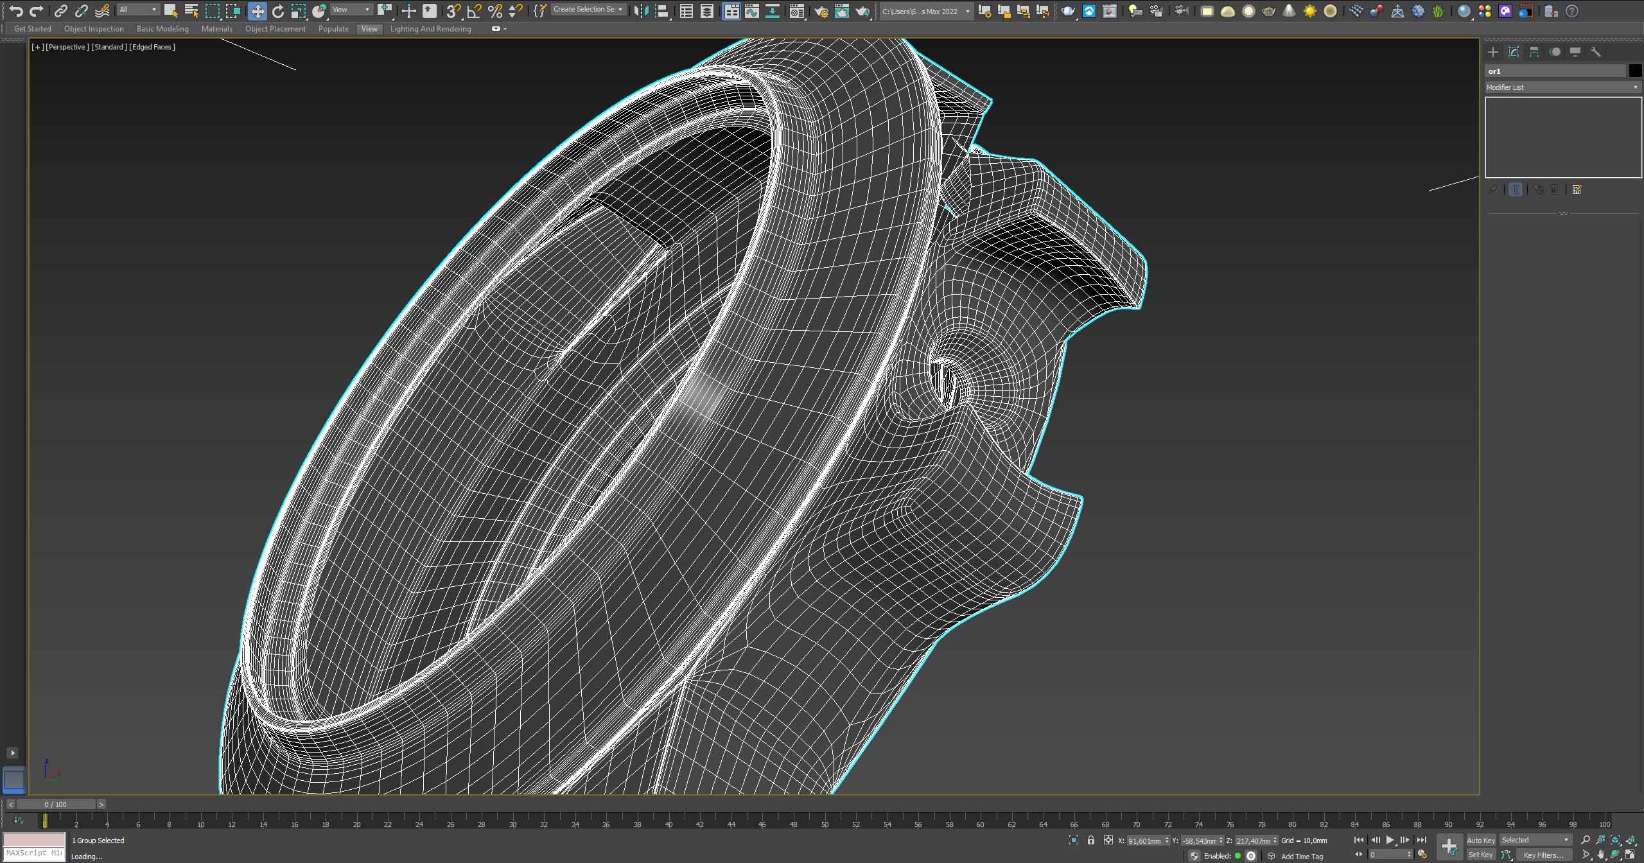Image resolution: width=1644 pixels, height=863 pixels.
Task: Click the Mirror tool icon
Action: [x=640, y=11]
